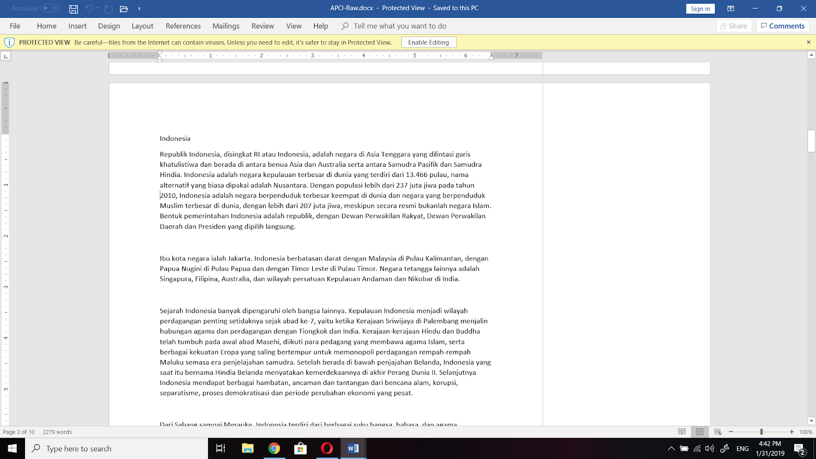The width and height of the screenshot is (816, 459).
Task: Switch to the References ribbon tab
Action: point(183,25)
